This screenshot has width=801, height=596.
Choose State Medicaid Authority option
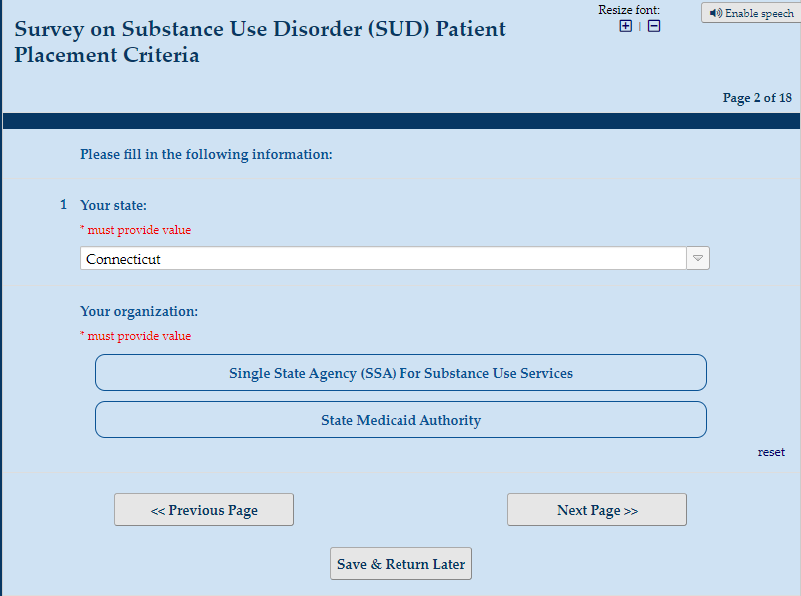tap(400, 420)
